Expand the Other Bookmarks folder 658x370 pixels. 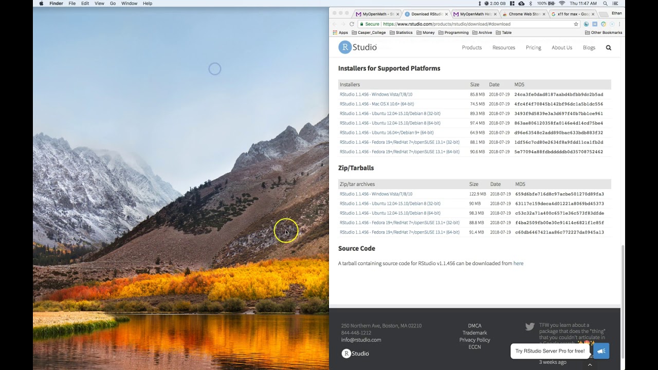coord(604,32)
